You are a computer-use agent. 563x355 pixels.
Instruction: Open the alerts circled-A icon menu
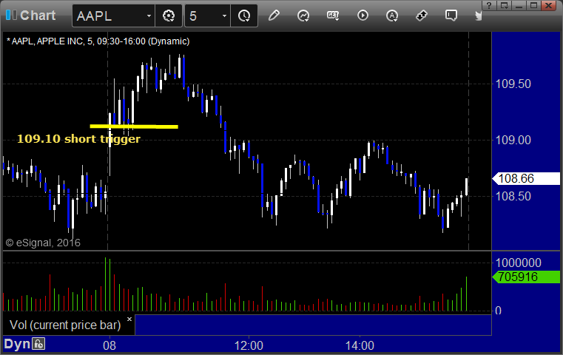point(391,16)
